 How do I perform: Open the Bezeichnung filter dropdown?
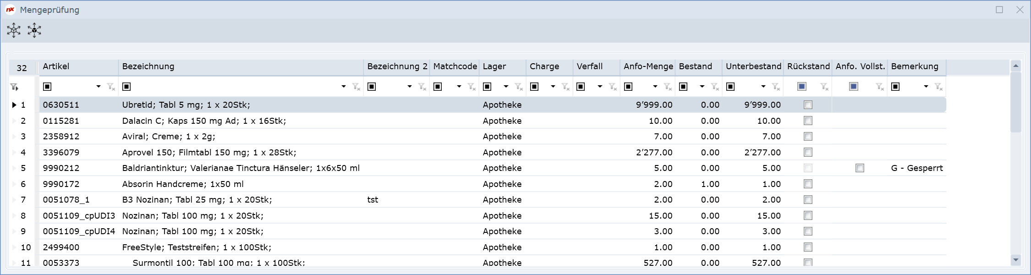344,87
